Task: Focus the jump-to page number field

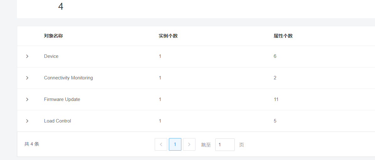Action: click(225, 145)
